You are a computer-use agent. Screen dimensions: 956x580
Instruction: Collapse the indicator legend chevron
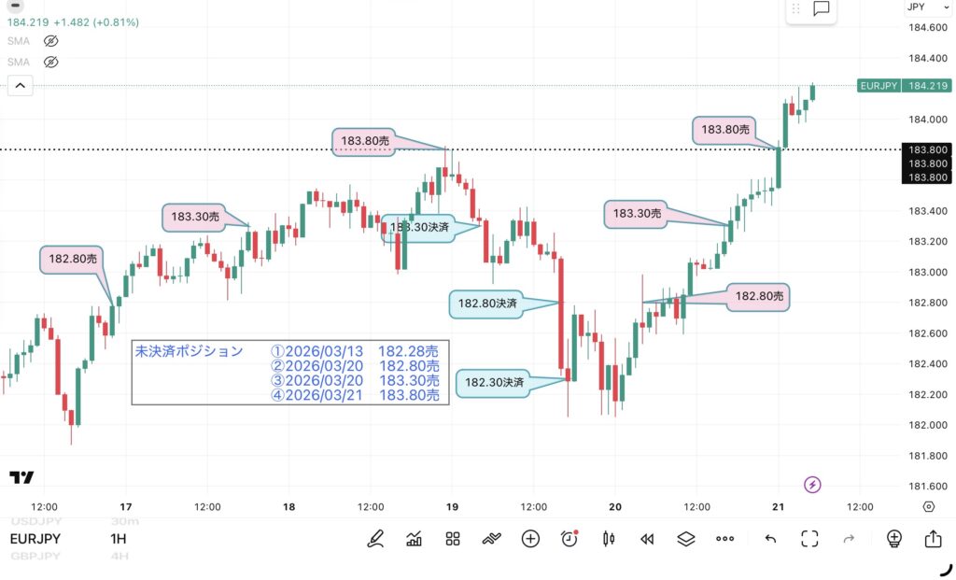[20, 86]
